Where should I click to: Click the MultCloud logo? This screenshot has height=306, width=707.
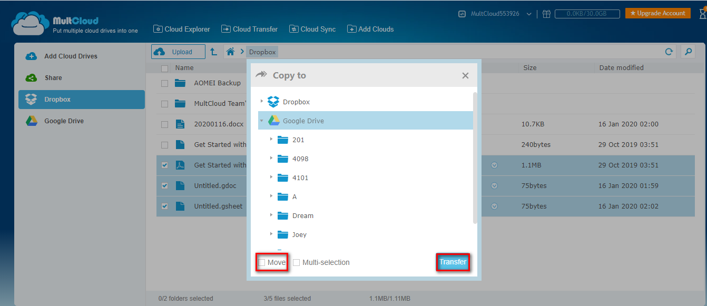coord(74,24)
